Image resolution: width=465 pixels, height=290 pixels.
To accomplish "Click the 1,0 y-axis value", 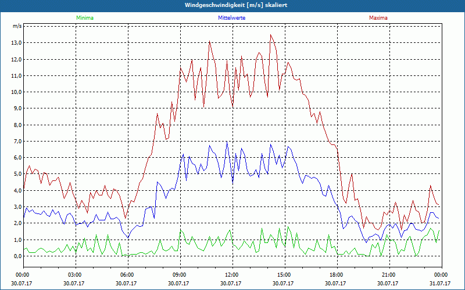I will 19,240.
